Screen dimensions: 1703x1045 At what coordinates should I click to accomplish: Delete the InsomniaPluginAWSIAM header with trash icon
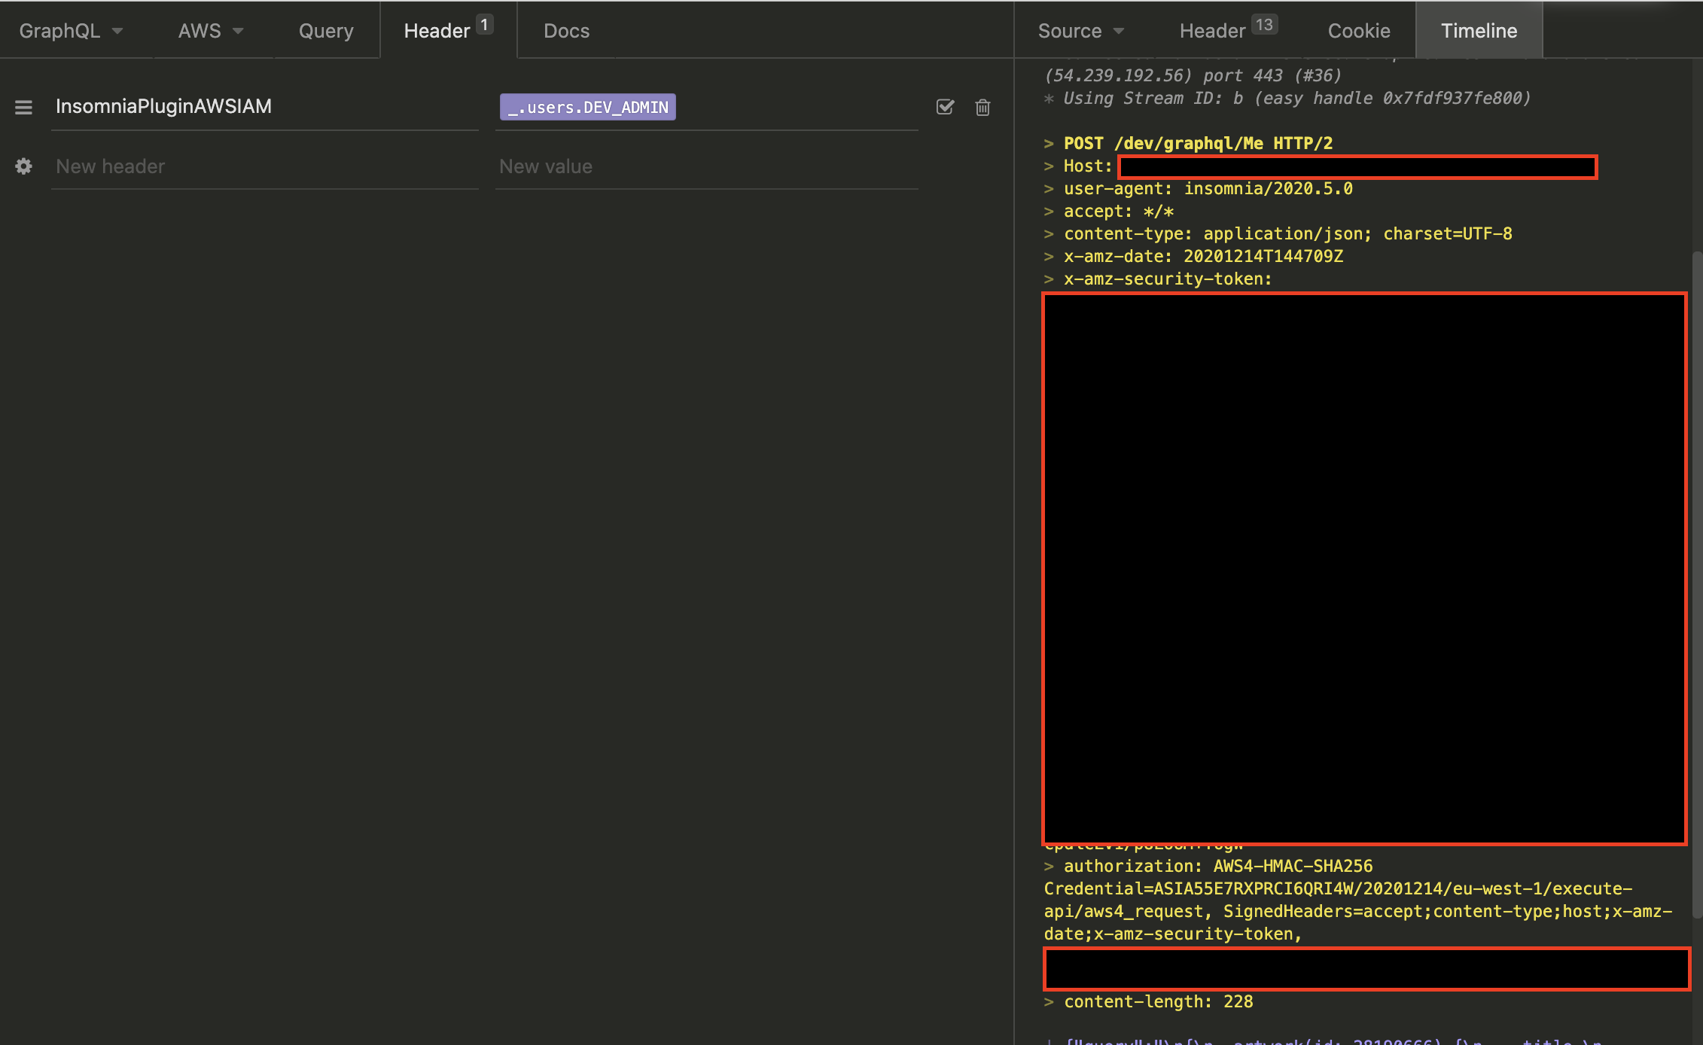pyautogui.click(x=982, y=107)
